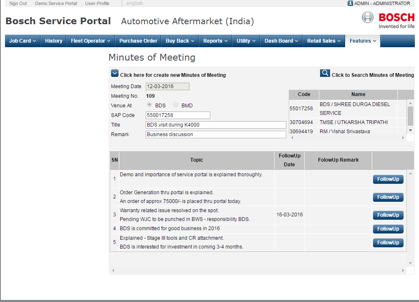Screen dimensions: 419x302
Task: Click the Meeting Date field
Action: (167, 86)
